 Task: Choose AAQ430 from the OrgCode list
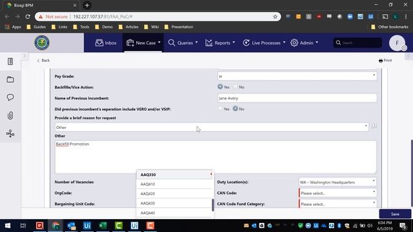pyautogui.click(x=174, y=203)
